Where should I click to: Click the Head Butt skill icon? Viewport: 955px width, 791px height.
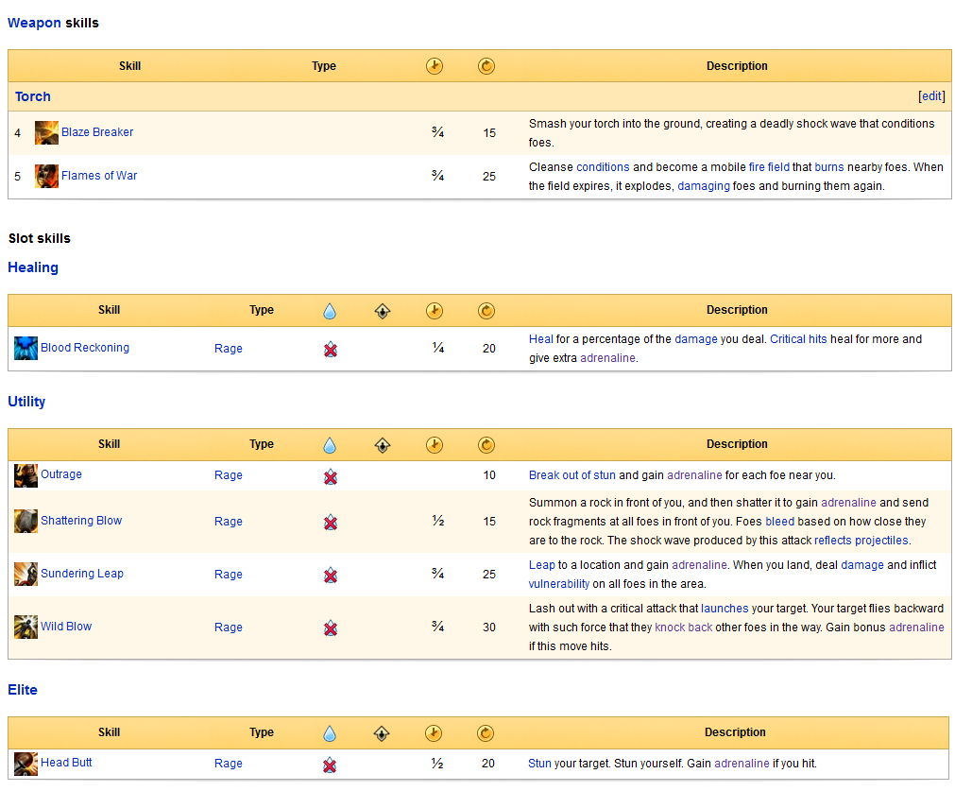coord(26,764)
